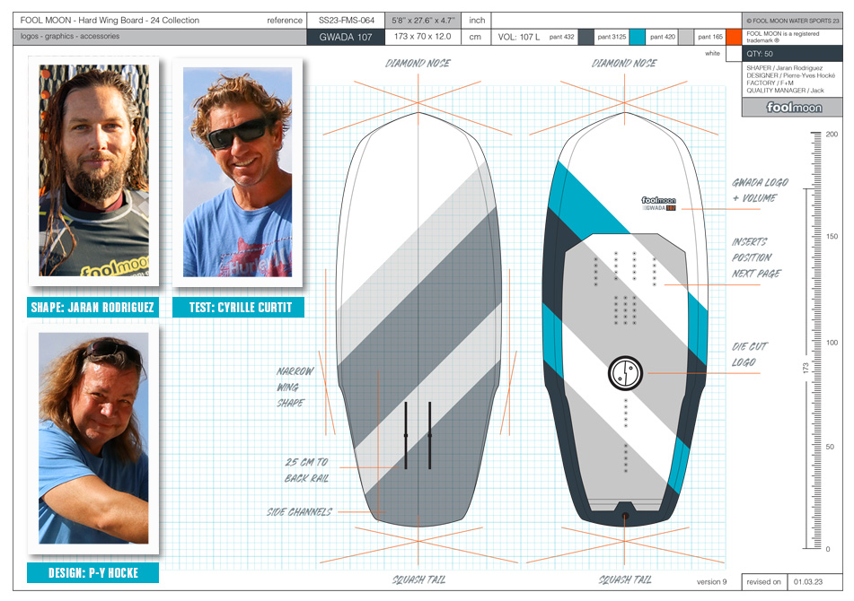Screen dimensions: 854x601
Task: Click "SQUASH TAIL" under the bottom view board
Action: tap(418, 579)
